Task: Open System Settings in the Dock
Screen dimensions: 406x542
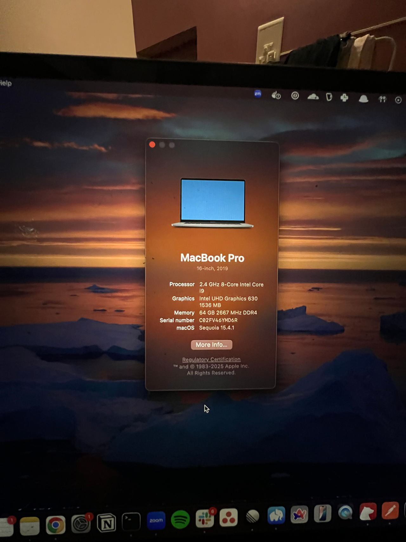Action: pyautogui.click(x=81, y=524)
